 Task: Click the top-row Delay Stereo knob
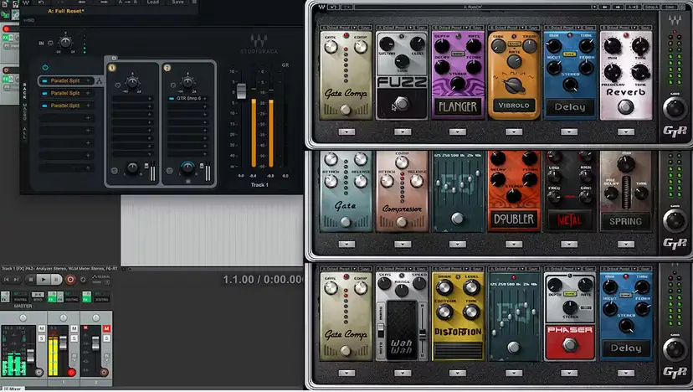tap(570, 85)
